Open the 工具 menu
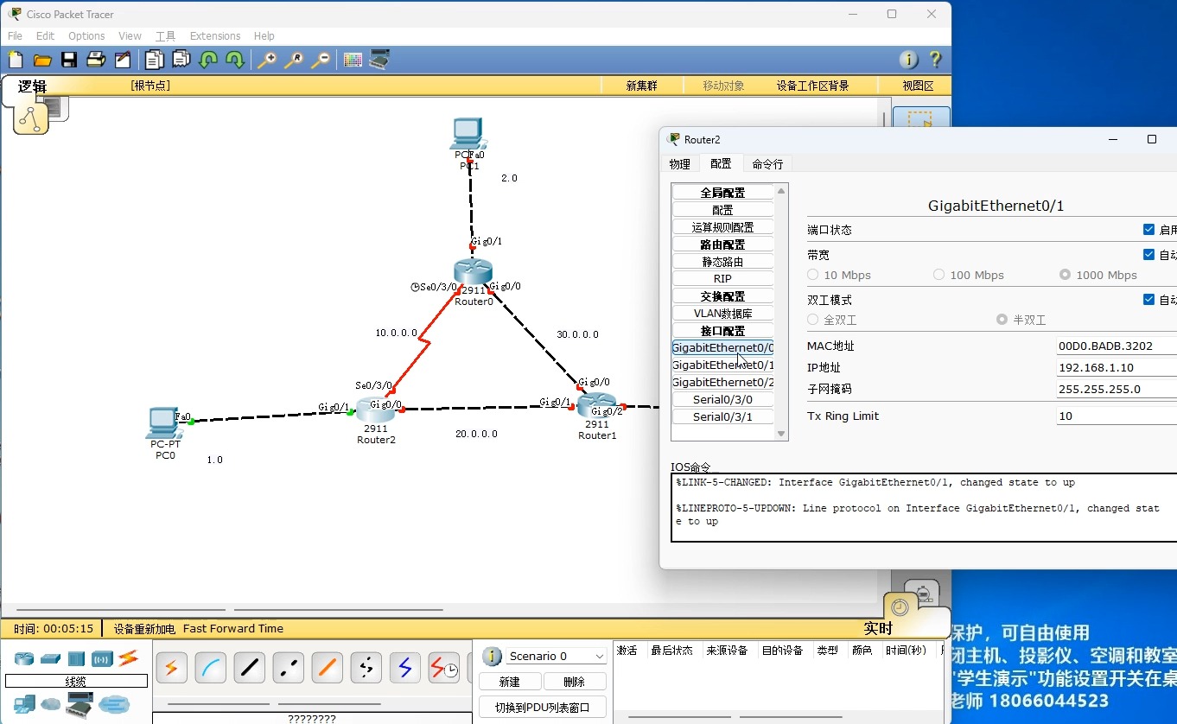 point(165,36)
